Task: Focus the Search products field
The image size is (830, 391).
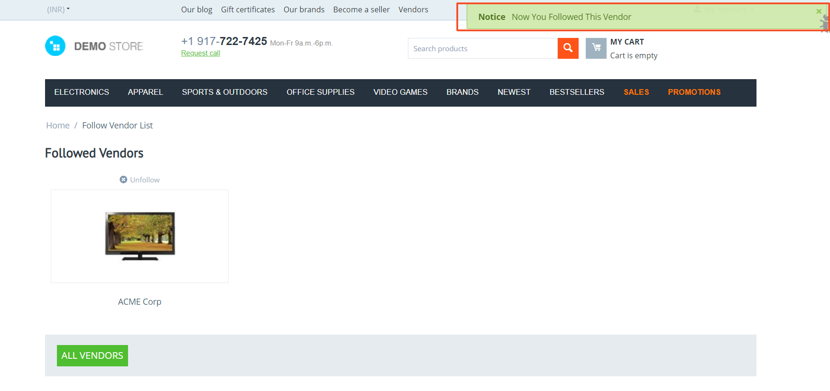Action: pyautogui.click(x=483, y=48)
